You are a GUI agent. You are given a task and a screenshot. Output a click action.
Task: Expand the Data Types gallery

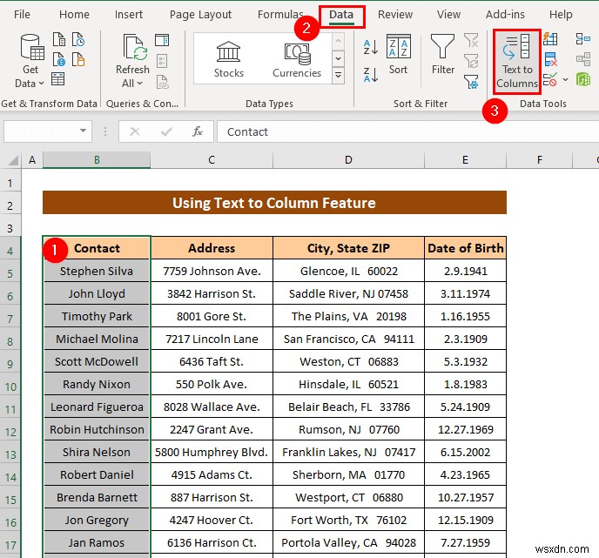(x=339, y=76)
